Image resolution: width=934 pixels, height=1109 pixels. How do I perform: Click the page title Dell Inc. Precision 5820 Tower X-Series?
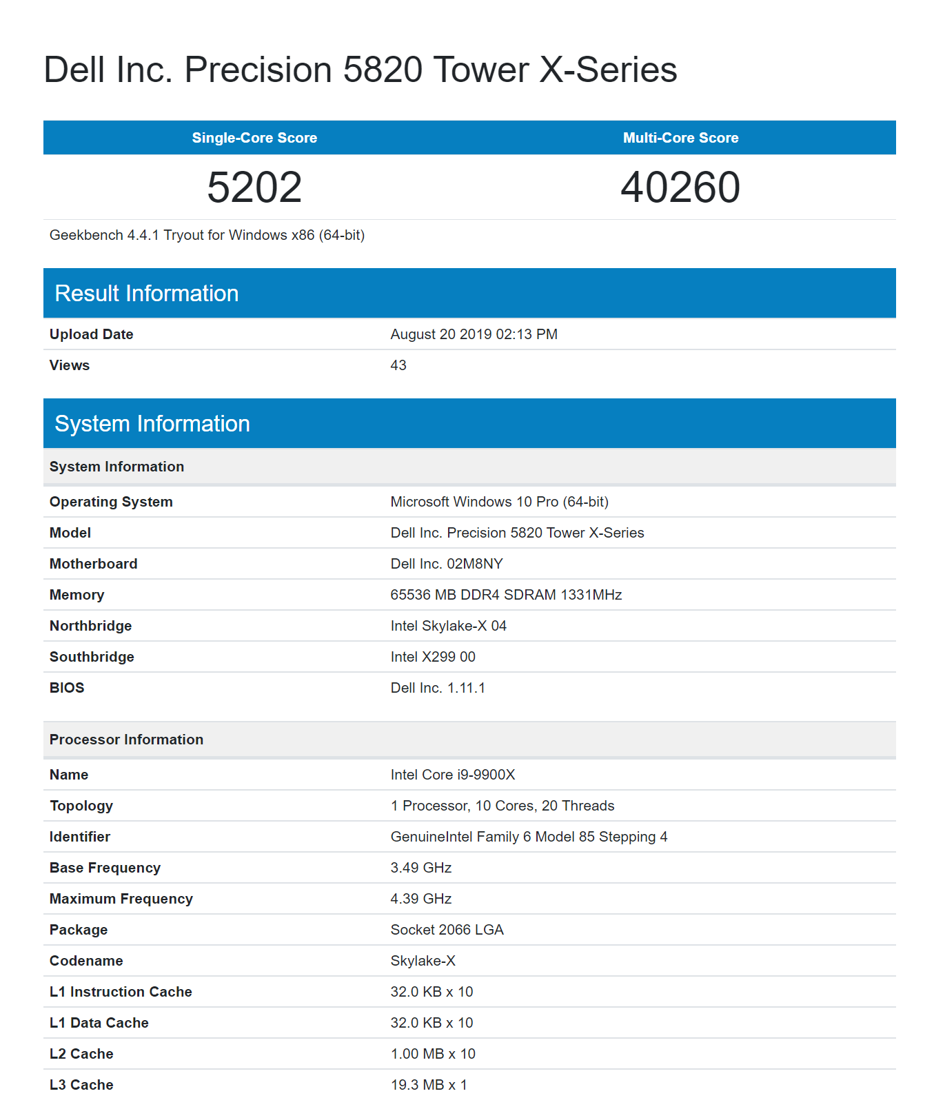(360, 70)
